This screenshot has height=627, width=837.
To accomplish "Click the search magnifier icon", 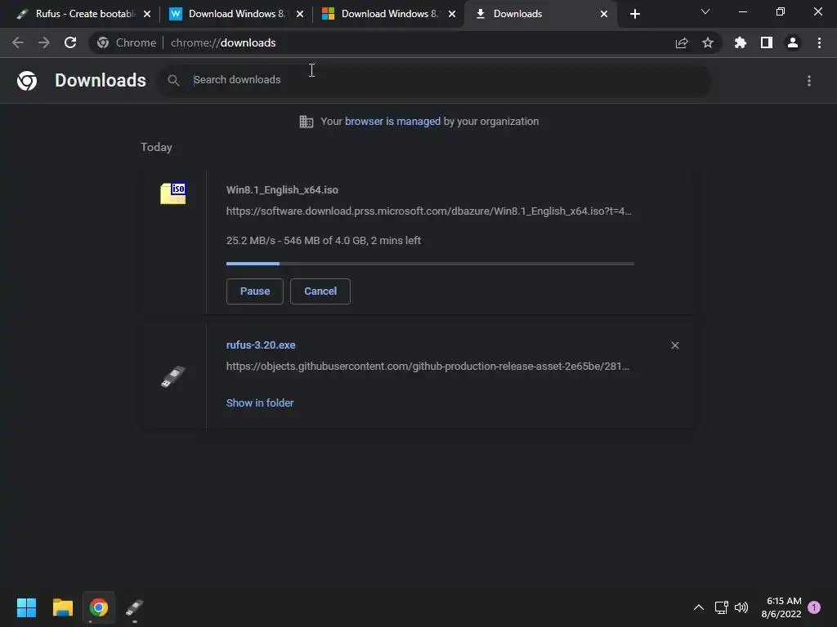I will pos(173,81).
